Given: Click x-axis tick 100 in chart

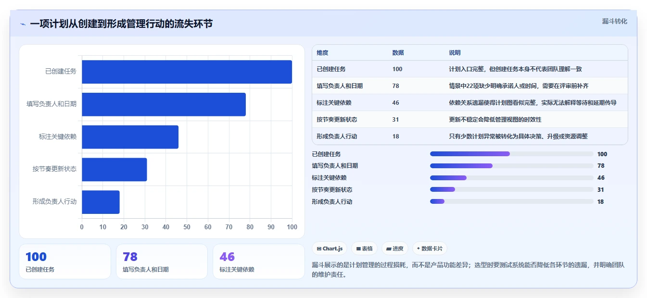Looking at the screenshot, I should (x=292, y=227).
